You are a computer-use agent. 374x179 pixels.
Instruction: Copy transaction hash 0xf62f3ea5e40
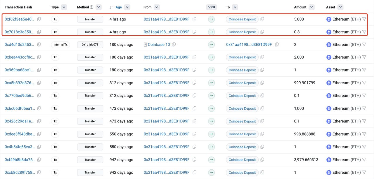39,19
